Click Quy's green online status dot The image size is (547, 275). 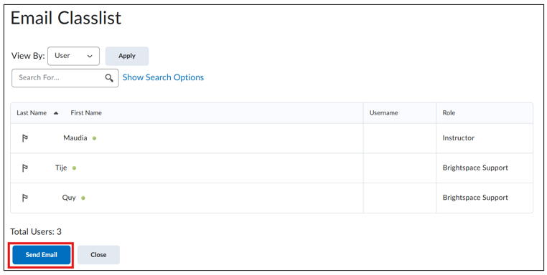coord(83,198)
